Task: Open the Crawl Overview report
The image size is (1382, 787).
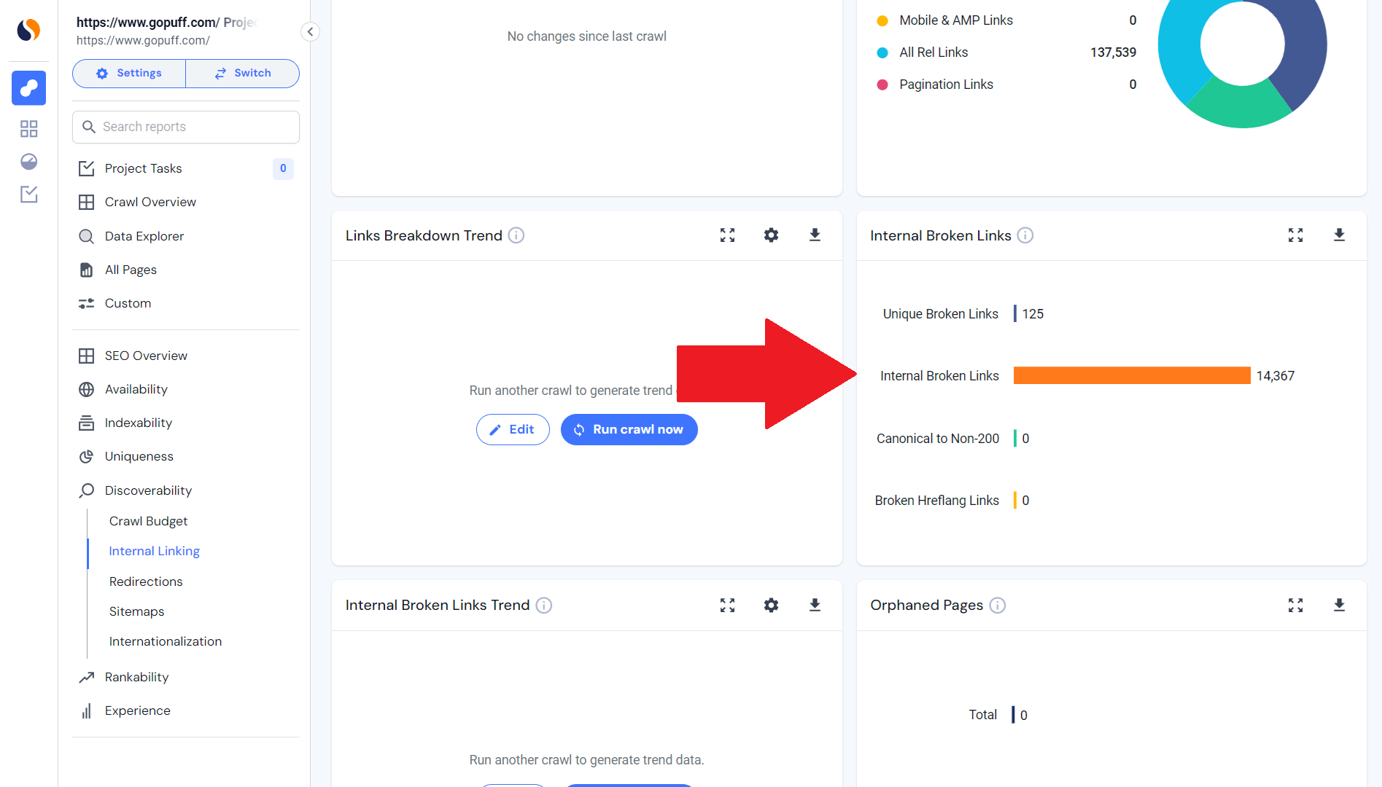Action: (x=150, y=201)
